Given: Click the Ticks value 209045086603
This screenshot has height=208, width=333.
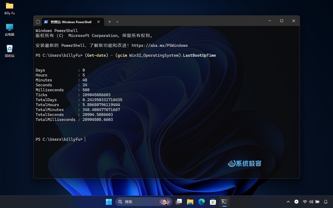Looking at the screenshot, I should click(x=97, y=95).
